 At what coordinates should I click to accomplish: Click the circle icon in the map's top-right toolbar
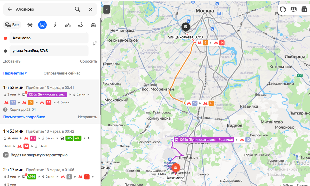tap(283, 9)
